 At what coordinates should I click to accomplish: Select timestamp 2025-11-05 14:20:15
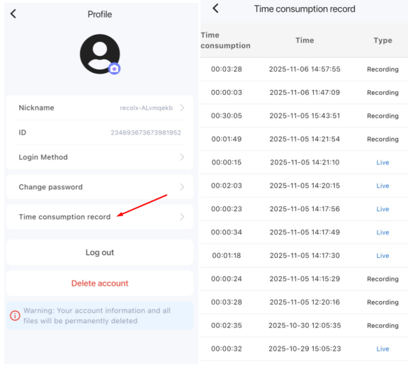[x=305, y=186]
